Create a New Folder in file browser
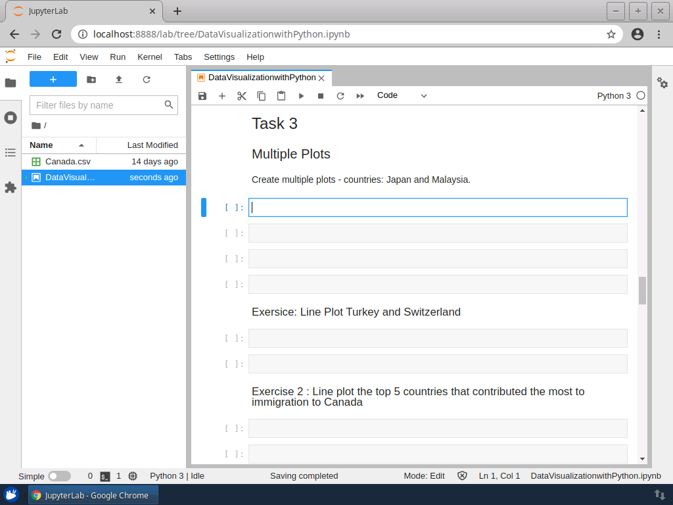 pos(91,80)
